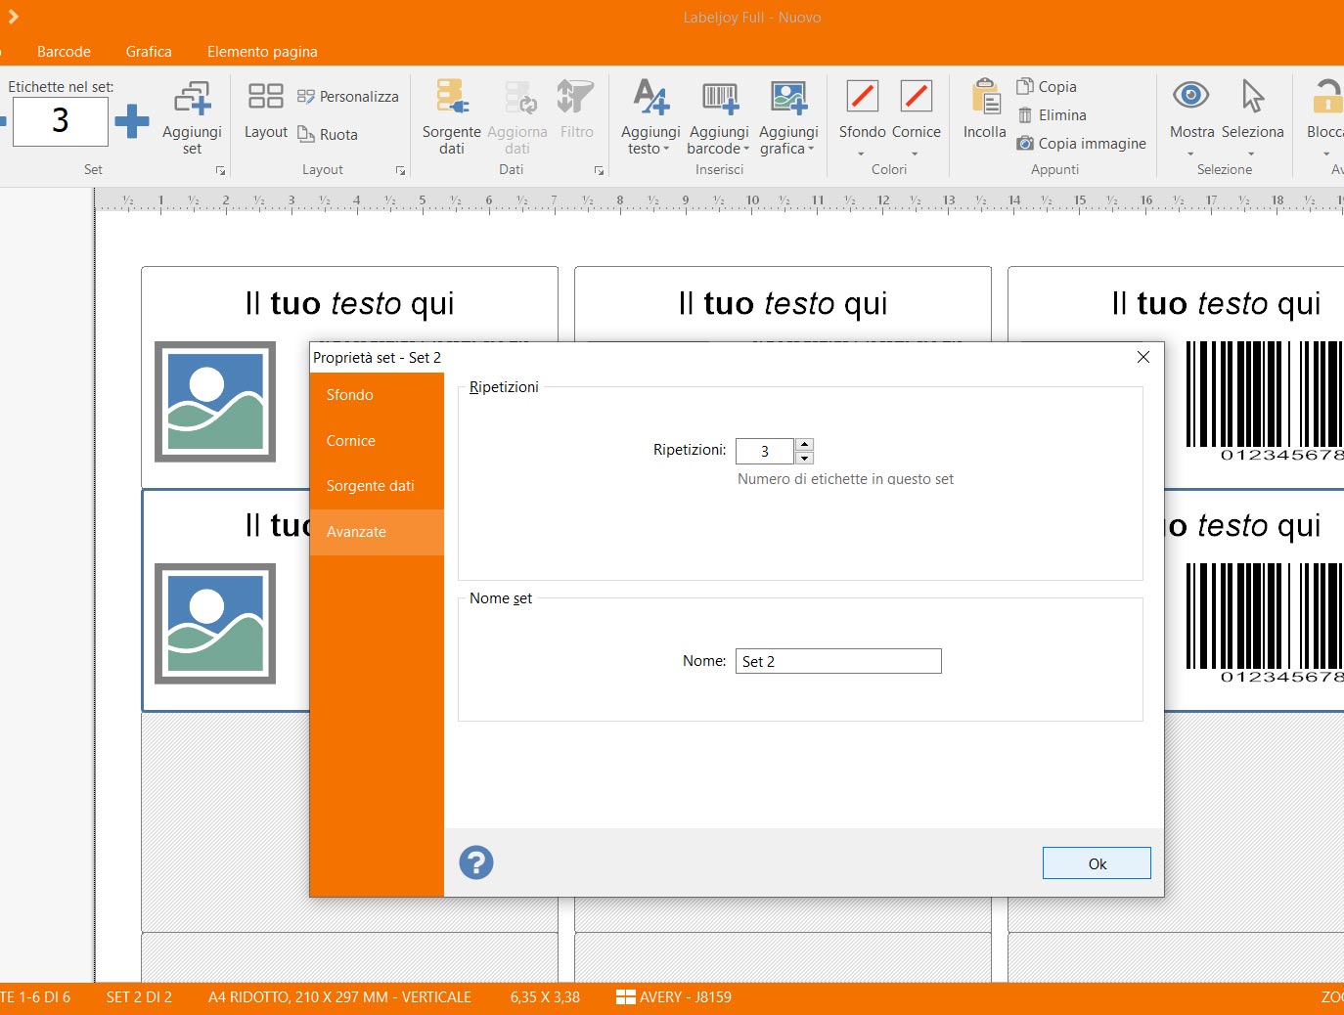
Task: Click the Nome text field
Action: (x=838, y=661)
